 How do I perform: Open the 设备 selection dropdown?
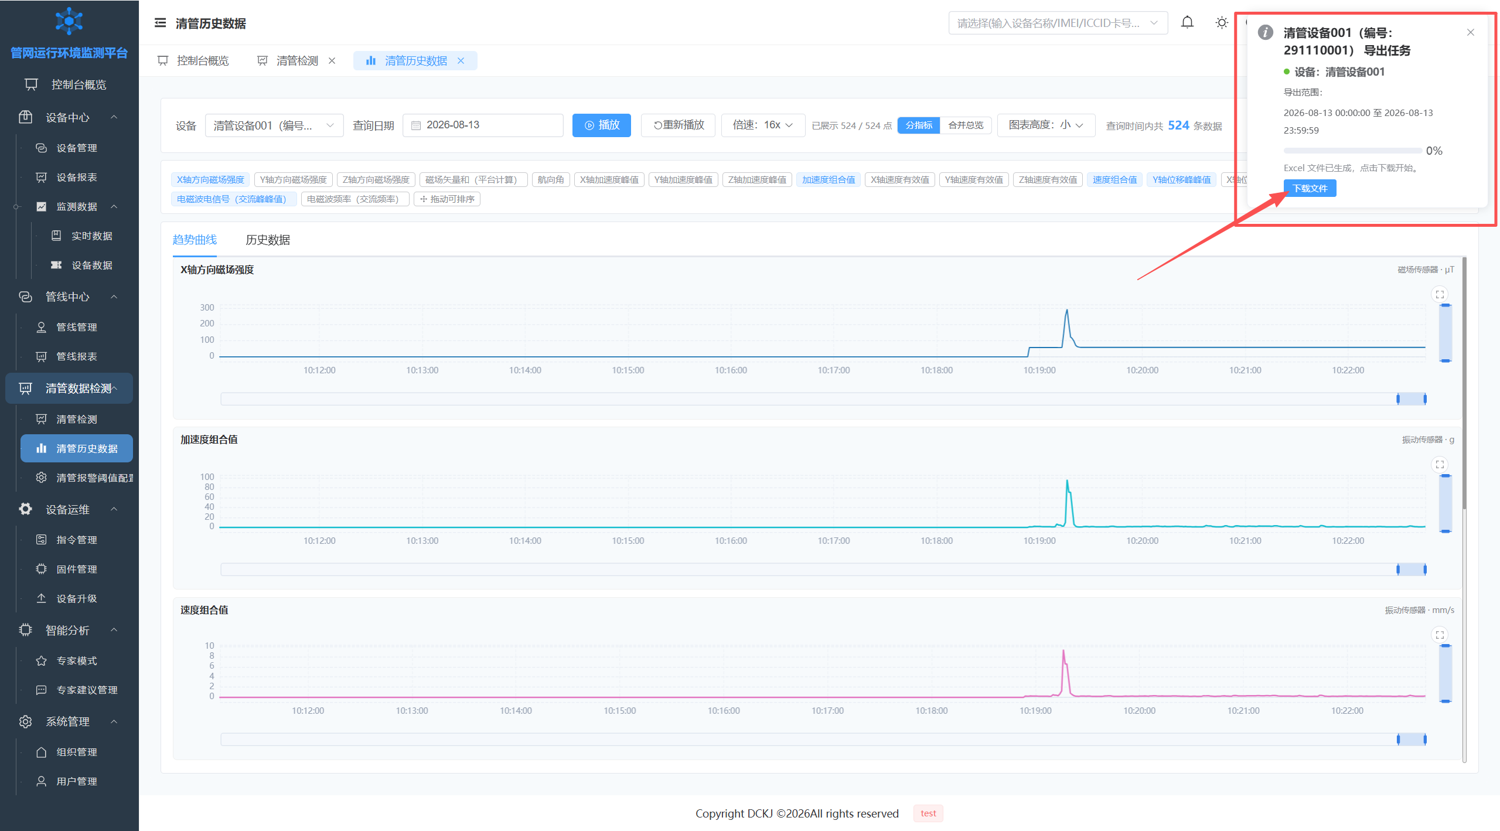[x=274, y=125]
